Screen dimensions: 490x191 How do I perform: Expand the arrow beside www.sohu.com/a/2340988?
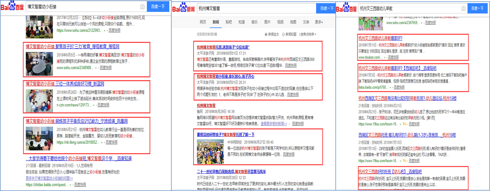click(x=96, y=68)
